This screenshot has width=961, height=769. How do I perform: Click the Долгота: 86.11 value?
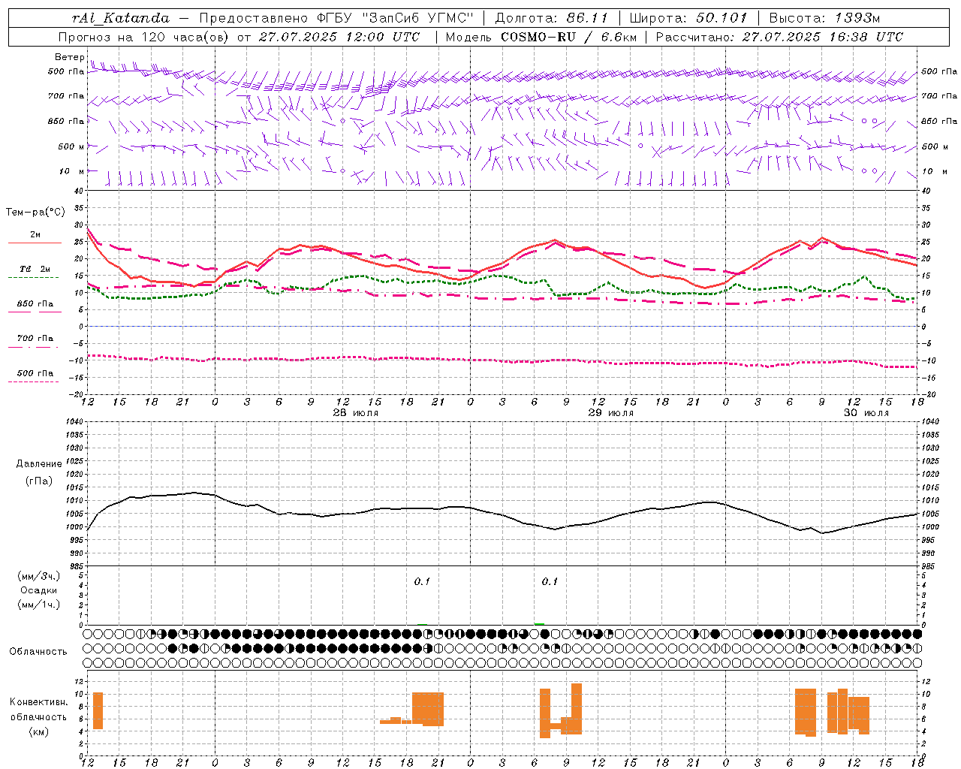tap(552, 18)
